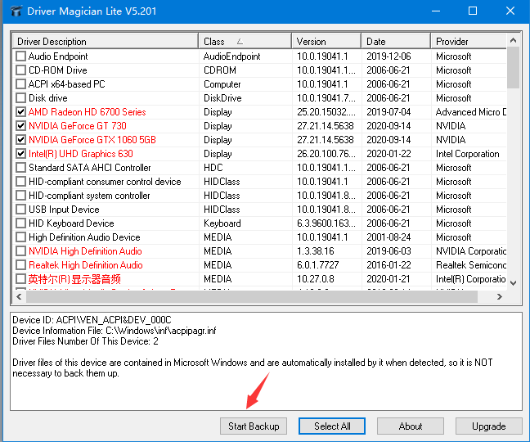Uncheck the AMD Radeon HD 6700 Series checkbox
Viewport: 530px width, 442px height.
[x=21, y=112]
